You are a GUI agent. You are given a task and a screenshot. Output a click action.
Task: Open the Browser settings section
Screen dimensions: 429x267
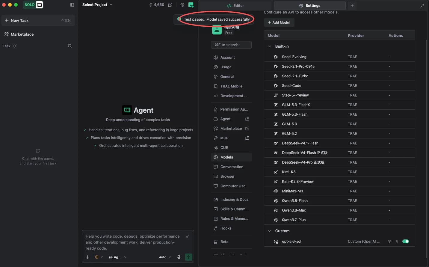click(231, 177)
